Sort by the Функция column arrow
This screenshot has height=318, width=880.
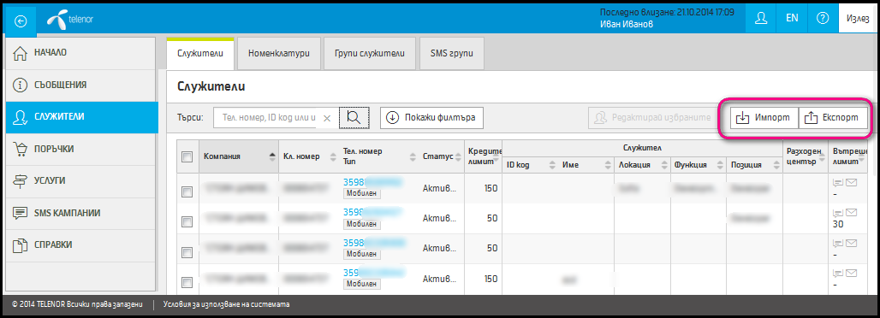(719, 165)
